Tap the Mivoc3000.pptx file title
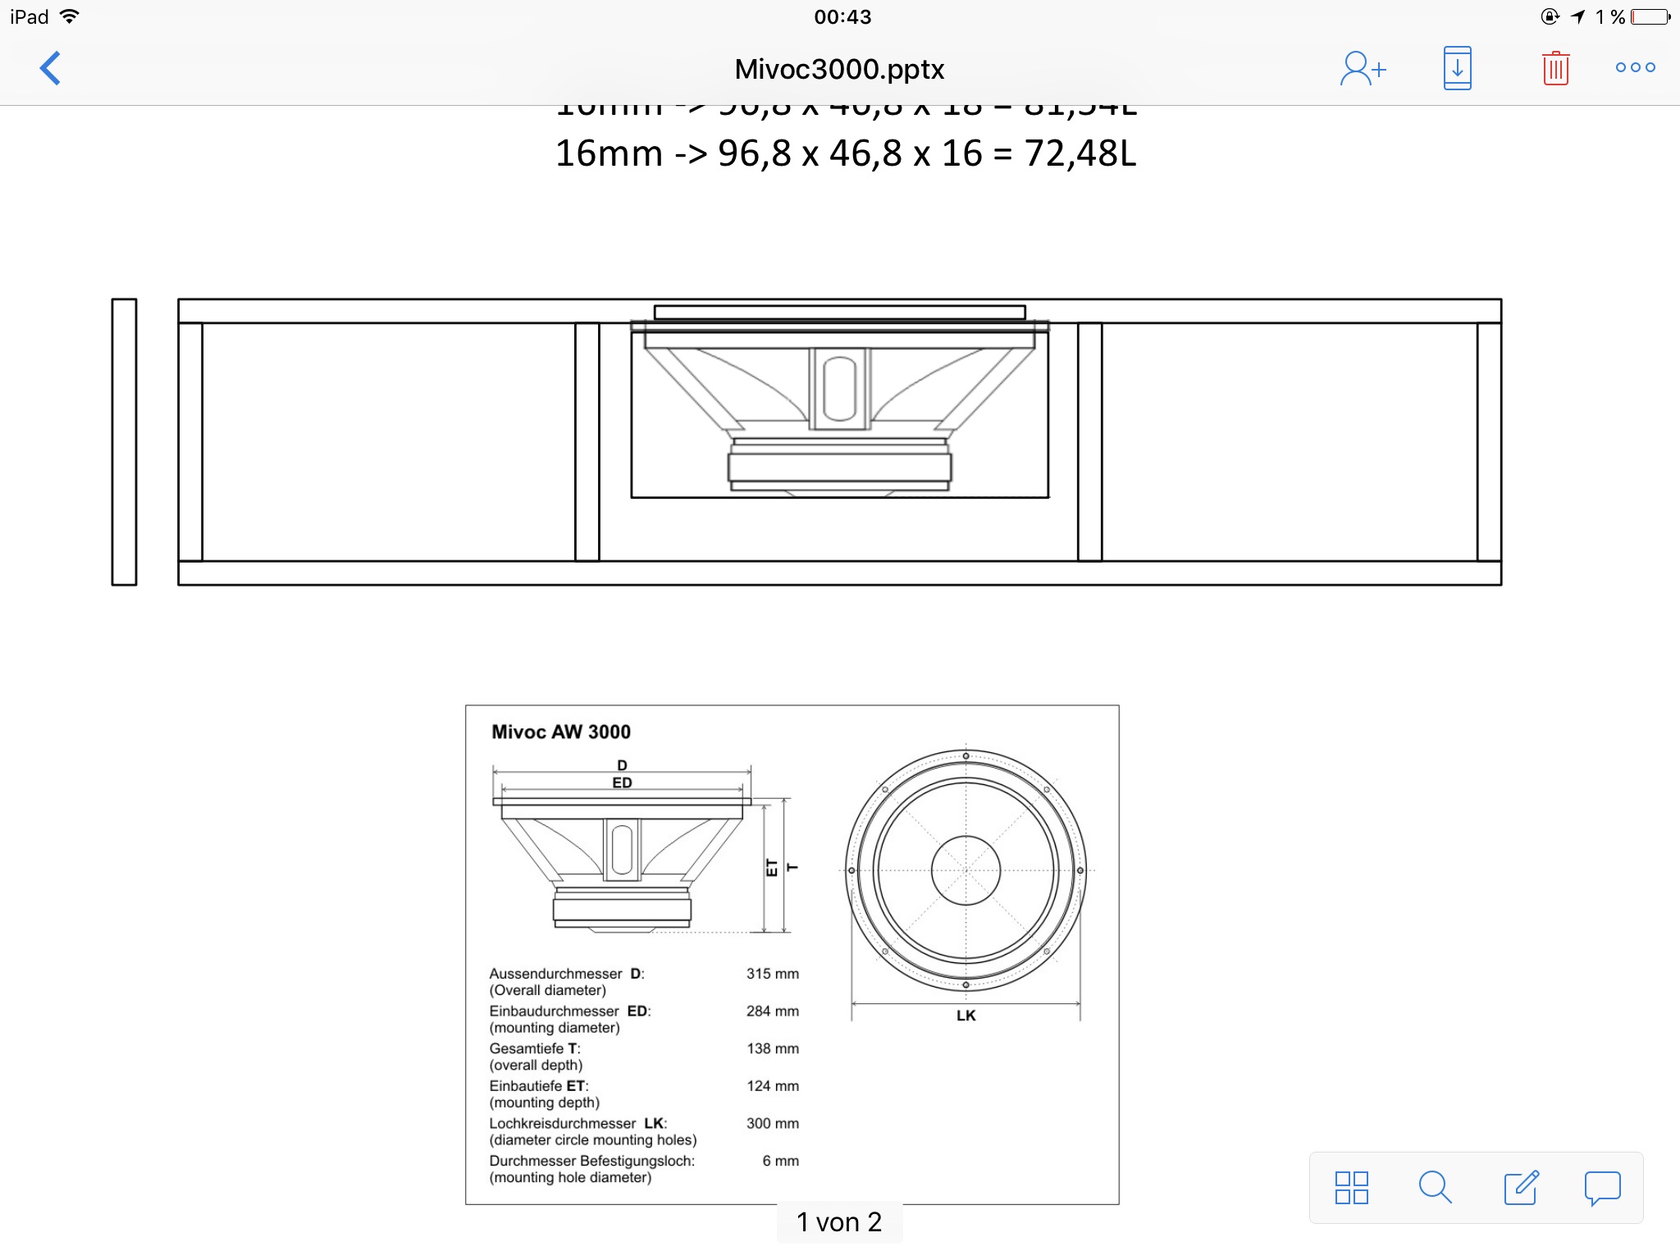The width and height of the screenshot is (1680, 1260). click(839, 69)
